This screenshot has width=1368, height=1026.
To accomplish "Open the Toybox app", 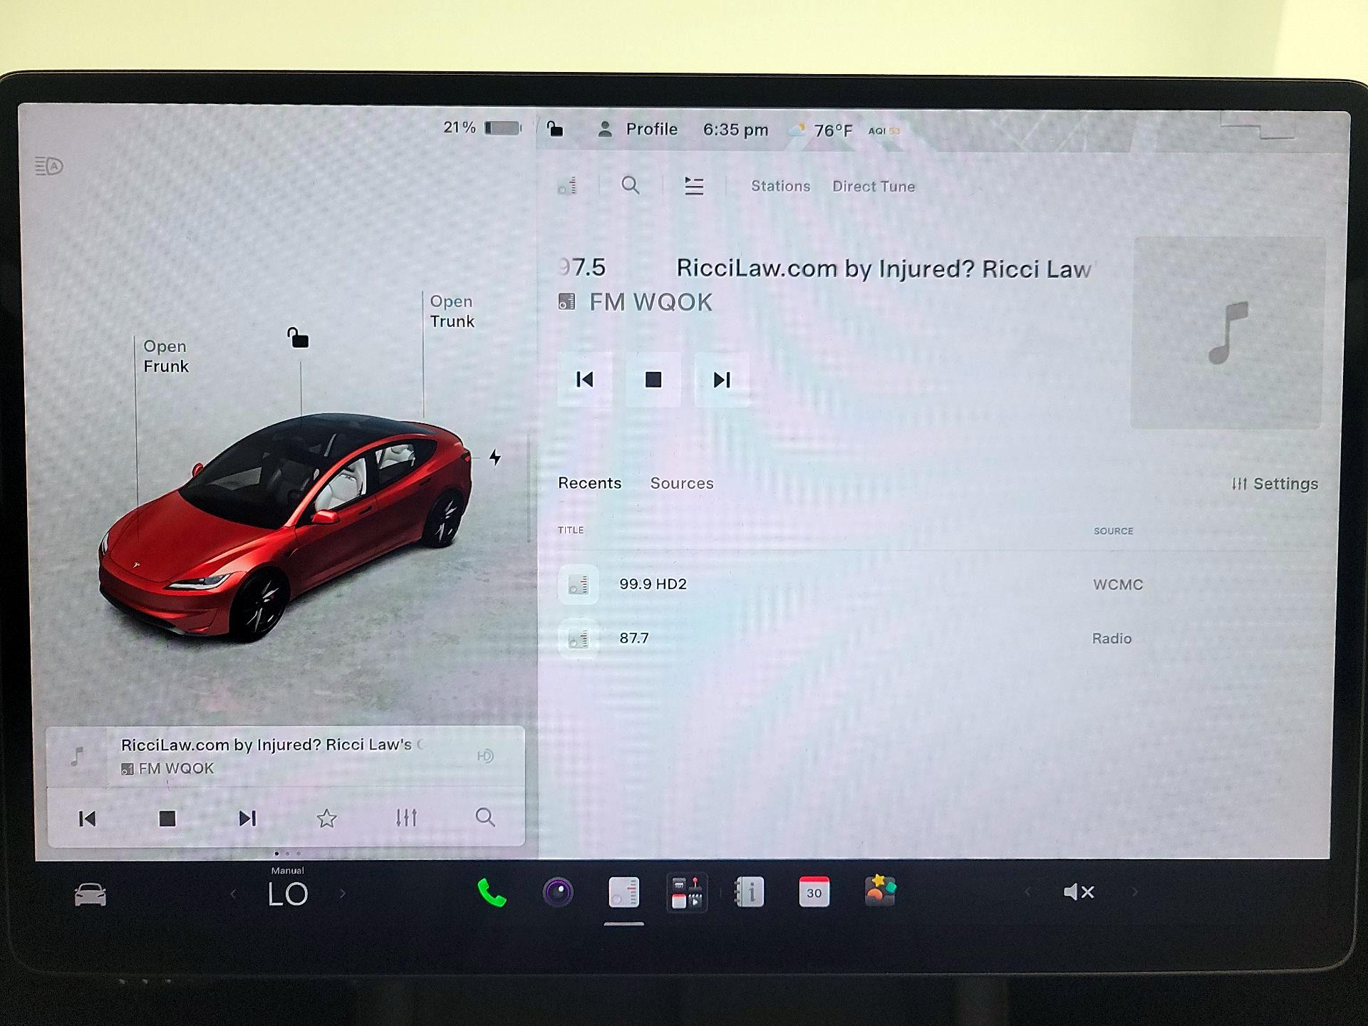I will [880, 891].
